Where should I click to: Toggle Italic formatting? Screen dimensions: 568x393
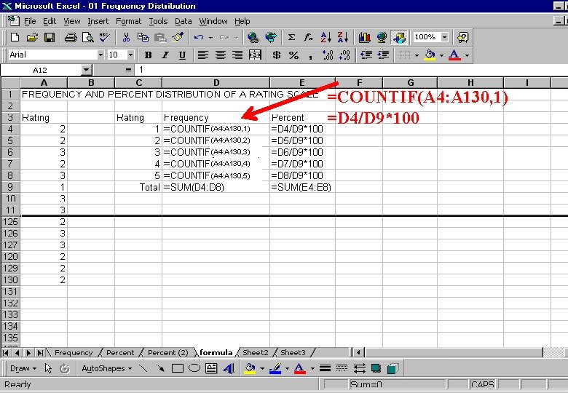point(165,55)
